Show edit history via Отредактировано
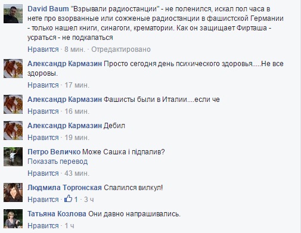The image size is (301, 233). click(121, 49)
